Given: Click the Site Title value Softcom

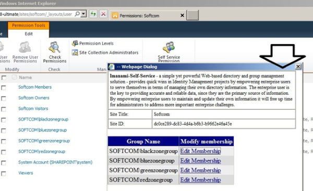Looking at the screenshot, I should click(162, 114).
